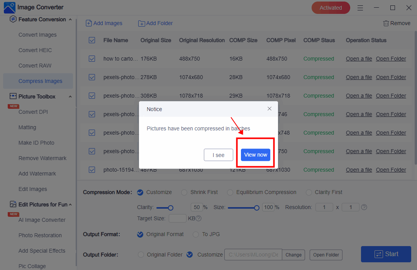Screen dimensions: 417x270
Task: Click the Image Converter app logo
Action: tap(9, 7)
